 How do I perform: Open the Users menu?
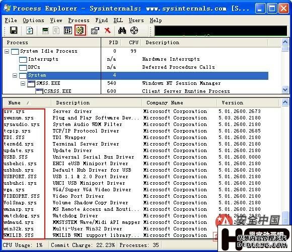[x=136, y=20]
